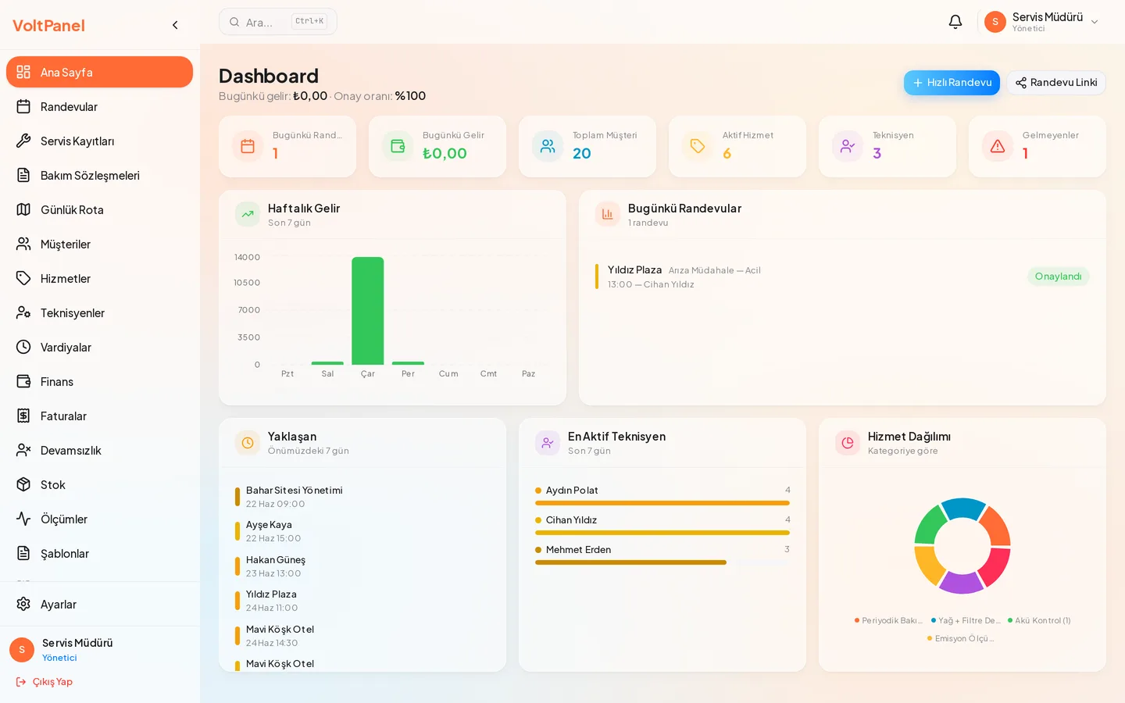This screenshot has width=1125, height=703.
Task: Open the notifications bell icon
Action: coord(955,22)
